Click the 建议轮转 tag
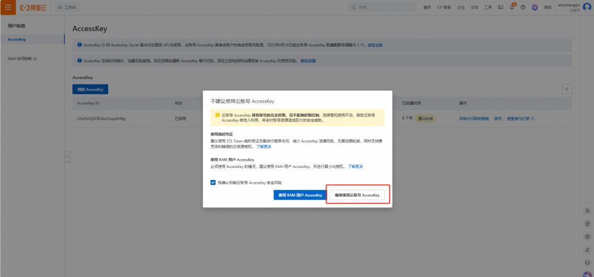The width and height of the screenshot is (594, 277). pos(425,118)
